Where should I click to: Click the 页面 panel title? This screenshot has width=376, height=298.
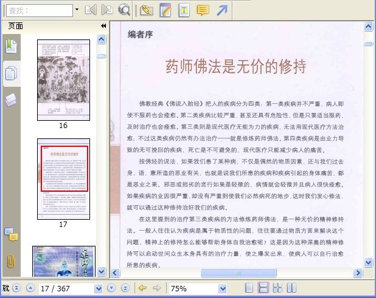pos(16,26)
